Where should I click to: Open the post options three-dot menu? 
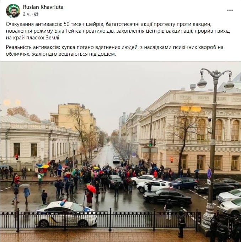230,10
